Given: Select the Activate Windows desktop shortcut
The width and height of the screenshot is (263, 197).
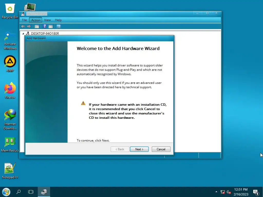Looking at the screenshot, I should [x=10, y=41].
